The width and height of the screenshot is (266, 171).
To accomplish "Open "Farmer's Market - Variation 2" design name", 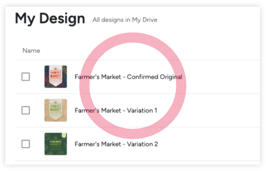I will tap(117, 144).
